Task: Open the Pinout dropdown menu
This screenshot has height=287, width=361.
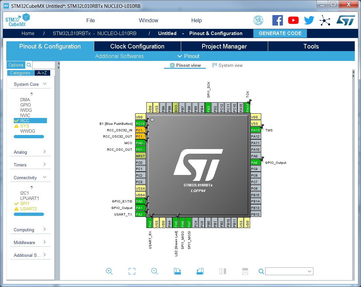Action: click(x=188, y=56)
